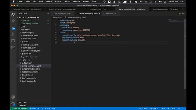The image size is (196, 110).
Task: Change end of line via LF
Action: click(168, 108)
